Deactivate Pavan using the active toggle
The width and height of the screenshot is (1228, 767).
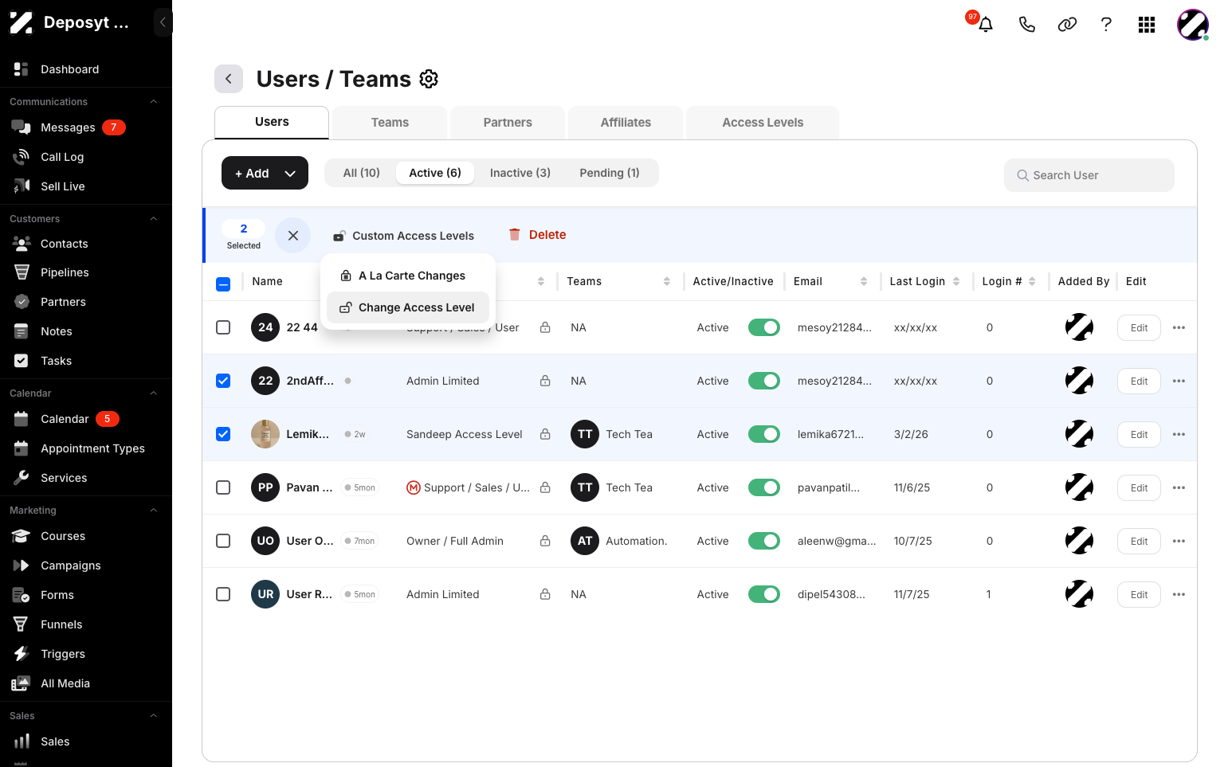(x=764, y=487)
